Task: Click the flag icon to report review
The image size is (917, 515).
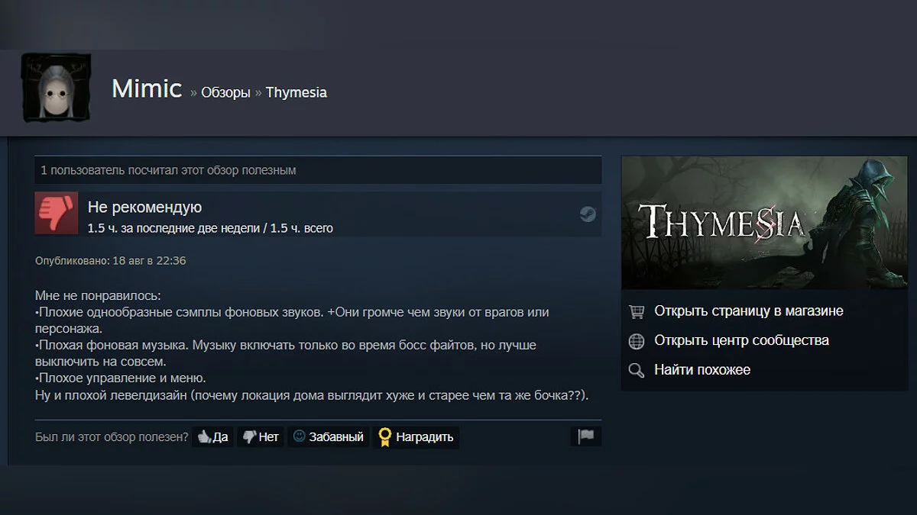Action: pyautogui.click(x=586, y=436)
